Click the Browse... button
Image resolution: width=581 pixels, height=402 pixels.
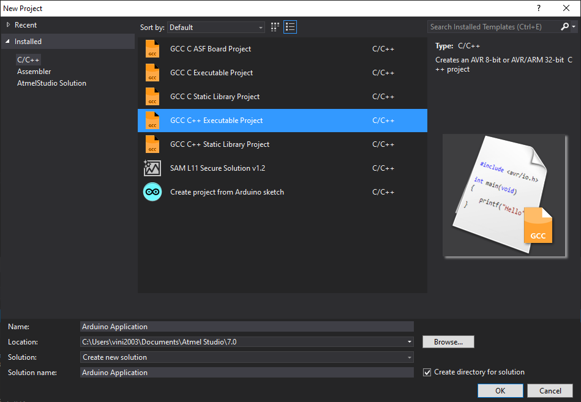point(448,341)
